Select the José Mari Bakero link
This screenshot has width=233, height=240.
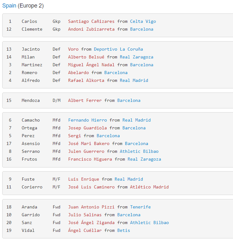[89, 143]
